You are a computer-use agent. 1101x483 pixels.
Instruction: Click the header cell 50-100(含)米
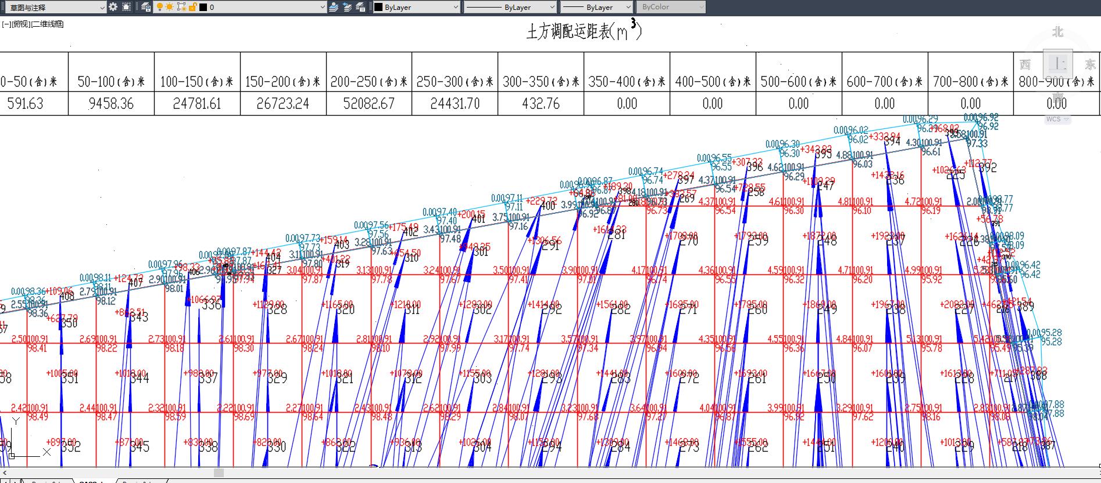[x=111, y=82]
